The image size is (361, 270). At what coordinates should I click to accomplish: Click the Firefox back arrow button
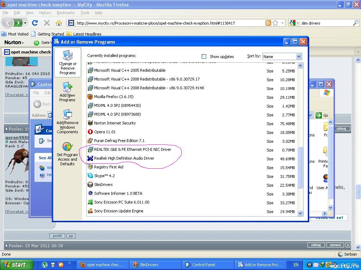click(7, 23)
